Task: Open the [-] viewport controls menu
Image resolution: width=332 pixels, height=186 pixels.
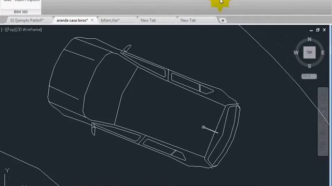Action: pos(4,29)
